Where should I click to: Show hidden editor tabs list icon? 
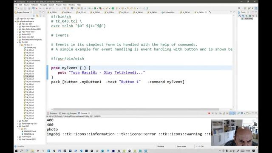point(210,12)
